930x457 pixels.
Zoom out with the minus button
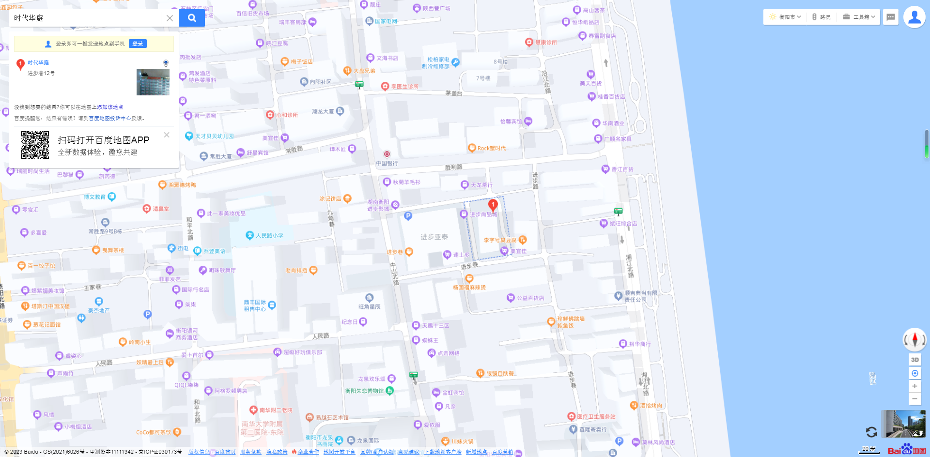pyautogui.click(x=914, y=399)
